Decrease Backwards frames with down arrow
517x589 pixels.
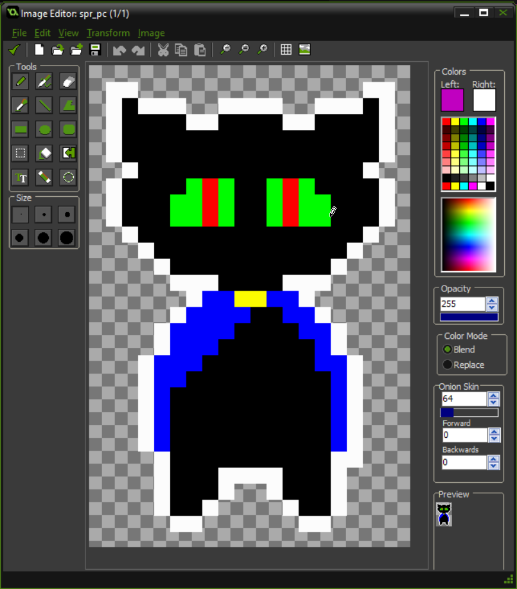tap(494, 466)
